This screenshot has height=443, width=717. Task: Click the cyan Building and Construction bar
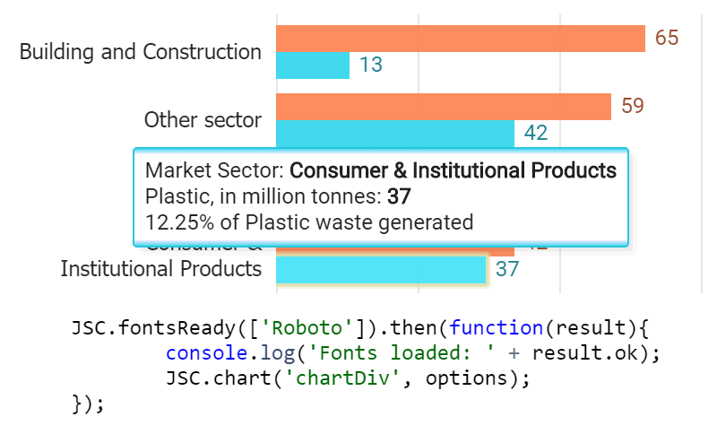point(312,65)
